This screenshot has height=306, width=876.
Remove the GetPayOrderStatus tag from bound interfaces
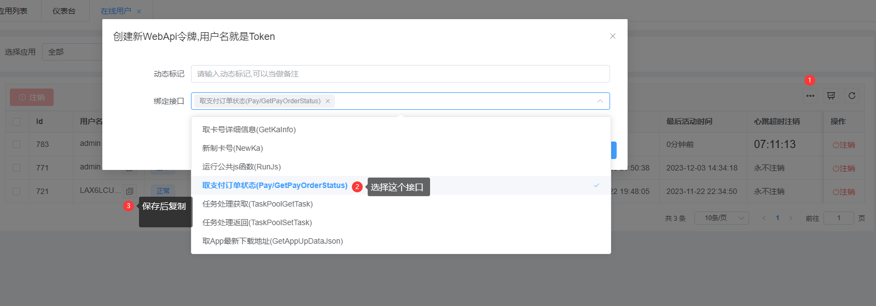pyautogui.click(x=328, y=101)
